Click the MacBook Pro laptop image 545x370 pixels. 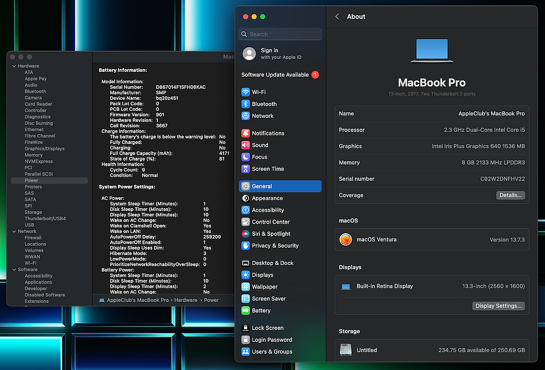click(432, 50)
